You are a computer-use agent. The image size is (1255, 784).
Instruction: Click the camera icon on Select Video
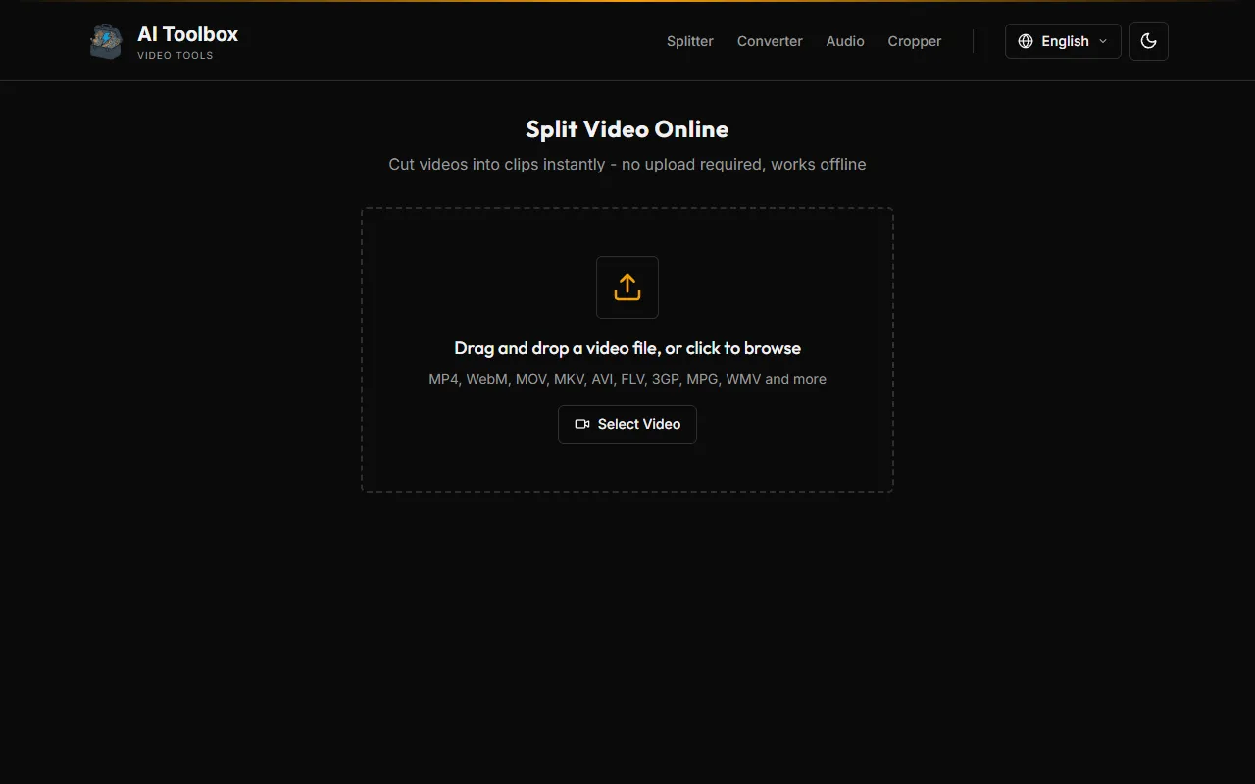[x=581, y=424]
